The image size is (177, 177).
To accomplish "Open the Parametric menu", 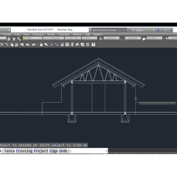I will [64, 34].
